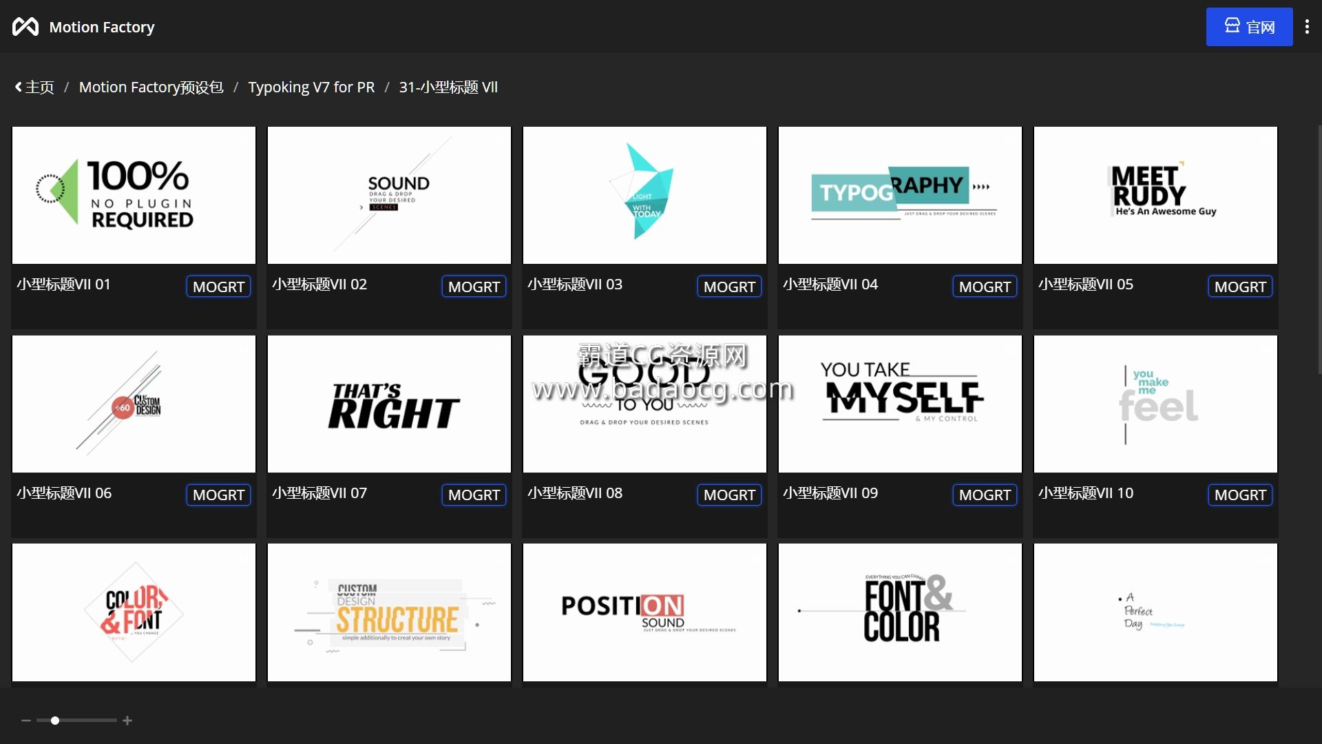
Task: Select the SOUND title thumbnail
Action: 389,195
